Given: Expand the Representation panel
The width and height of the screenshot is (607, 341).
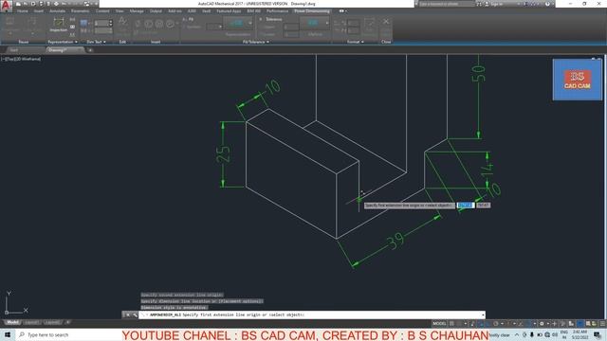Looking at the screenshot, I should (62, 42).
